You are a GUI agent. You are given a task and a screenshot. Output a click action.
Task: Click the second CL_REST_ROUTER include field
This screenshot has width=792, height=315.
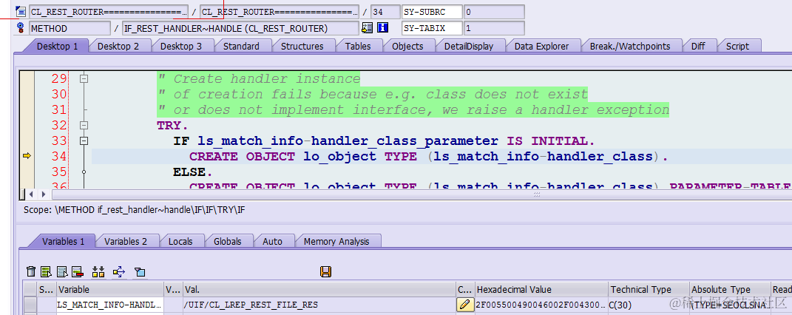click(x=280, y=12)
